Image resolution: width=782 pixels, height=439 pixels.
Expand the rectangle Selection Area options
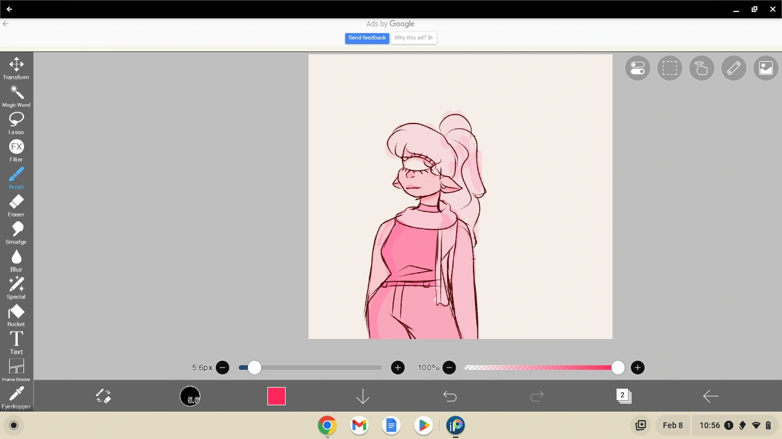coord(669,68)
